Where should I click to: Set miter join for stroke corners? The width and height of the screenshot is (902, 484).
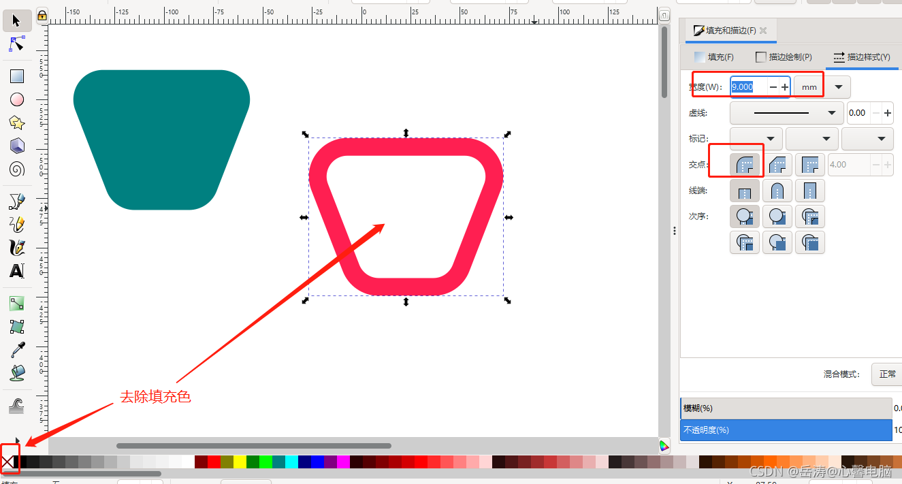coord(810,165)
